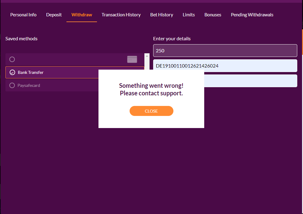Screen dimensions: 303x214
Task: Click the IBAN field starting with DE19
Action: 225,66
